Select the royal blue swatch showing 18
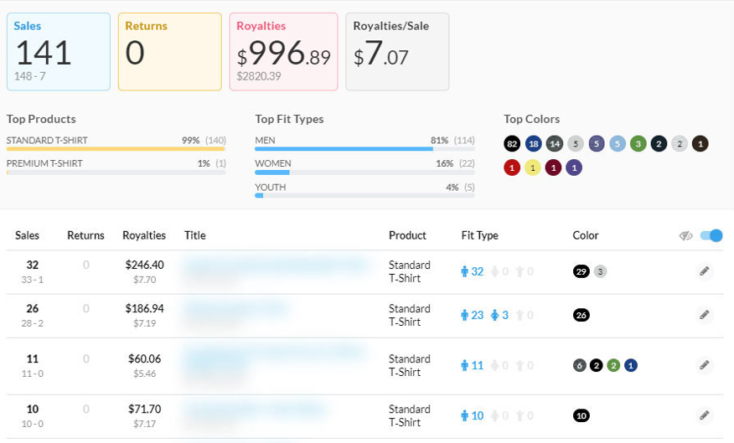This screenshot has width=734, height=443. pos(534,144)
